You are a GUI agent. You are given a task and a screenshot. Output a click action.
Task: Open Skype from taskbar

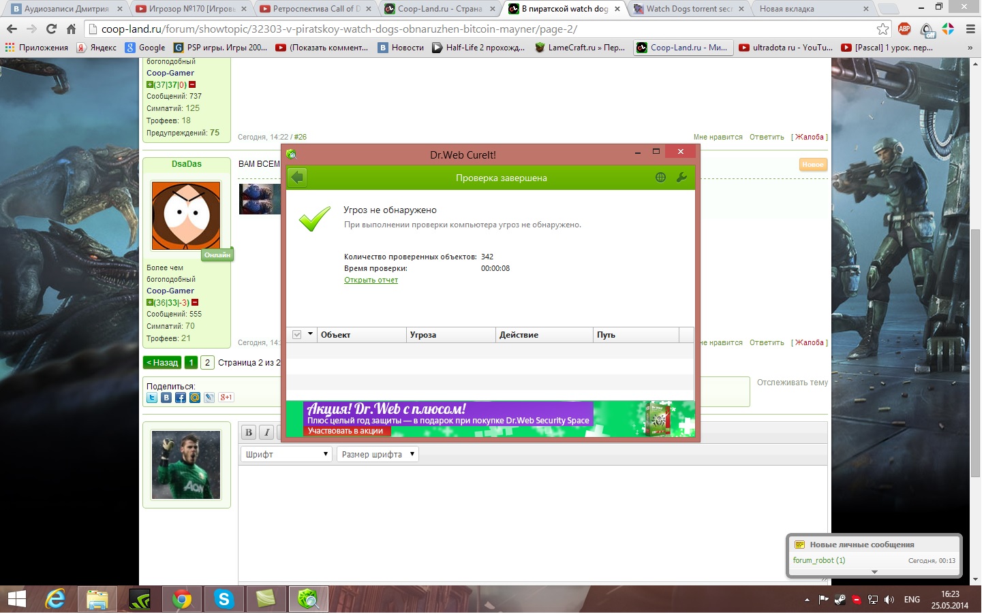point(224,600)
